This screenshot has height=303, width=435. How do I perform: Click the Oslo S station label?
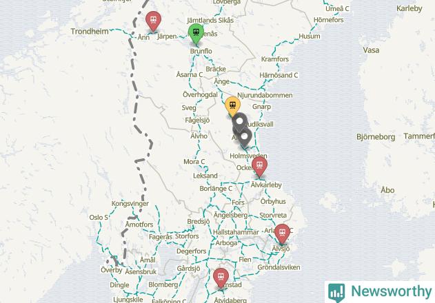click(x=99, y=218)
